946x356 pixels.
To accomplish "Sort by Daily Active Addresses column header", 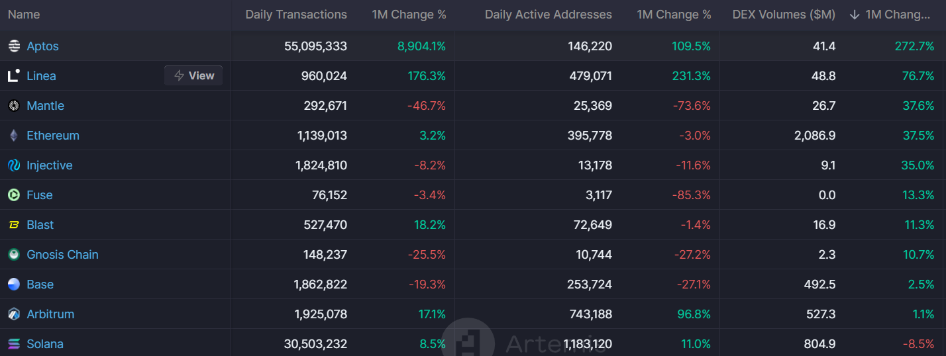I will [x=549, y=15].
